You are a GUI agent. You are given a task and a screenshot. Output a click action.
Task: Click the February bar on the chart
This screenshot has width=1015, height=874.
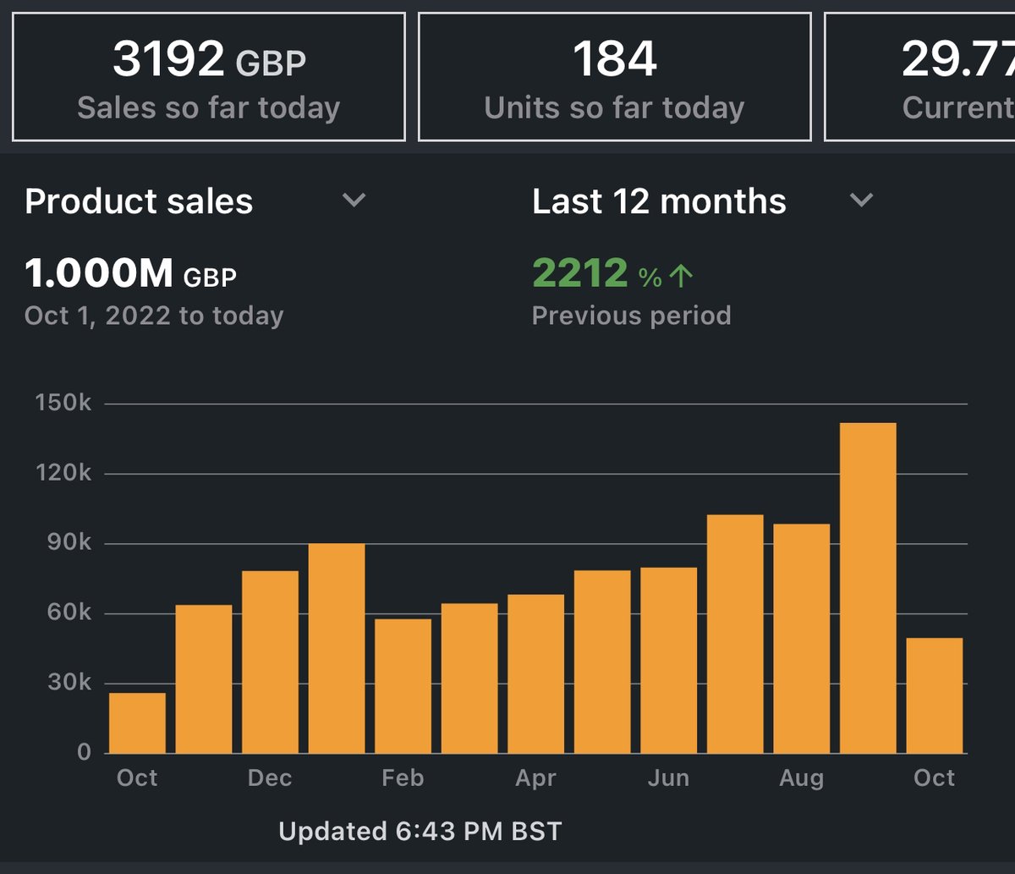click(404, 685)
